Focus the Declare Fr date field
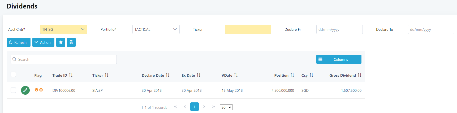 [339, 29]
